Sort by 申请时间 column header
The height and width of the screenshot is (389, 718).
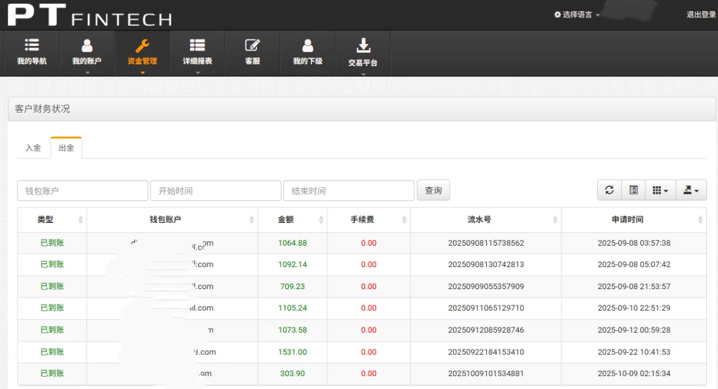pos(627,220)
